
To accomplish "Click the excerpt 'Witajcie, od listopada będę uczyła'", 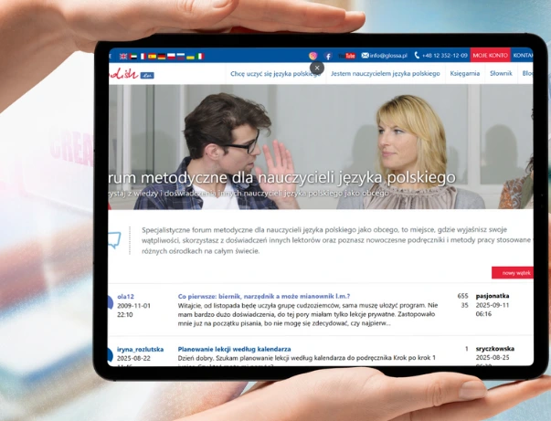I will pyautogui.click(x=308, y=314).
